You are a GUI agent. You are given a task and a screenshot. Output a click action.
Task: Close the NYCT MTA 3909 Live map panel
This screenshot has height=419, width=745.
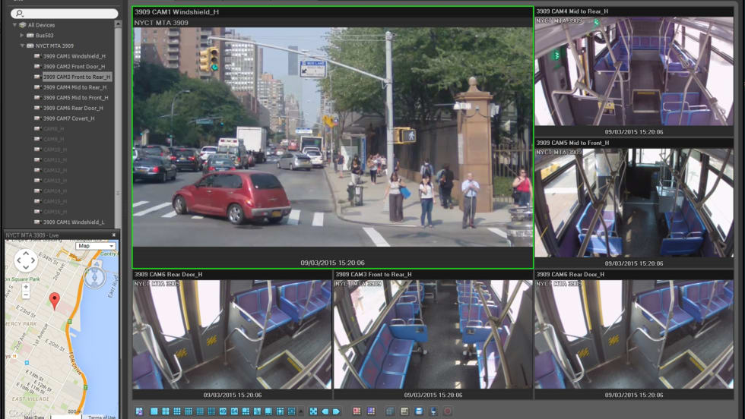coord(114,235)
